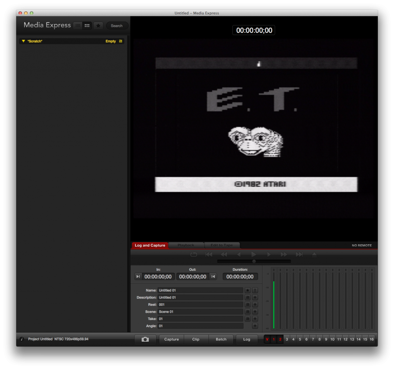394x369 pixels.
Task: Grab a still with the camera button
Action: coord(145,339)
